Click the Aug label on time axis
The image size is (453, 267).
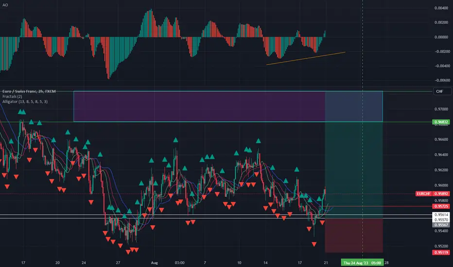[x=155, y=263]
